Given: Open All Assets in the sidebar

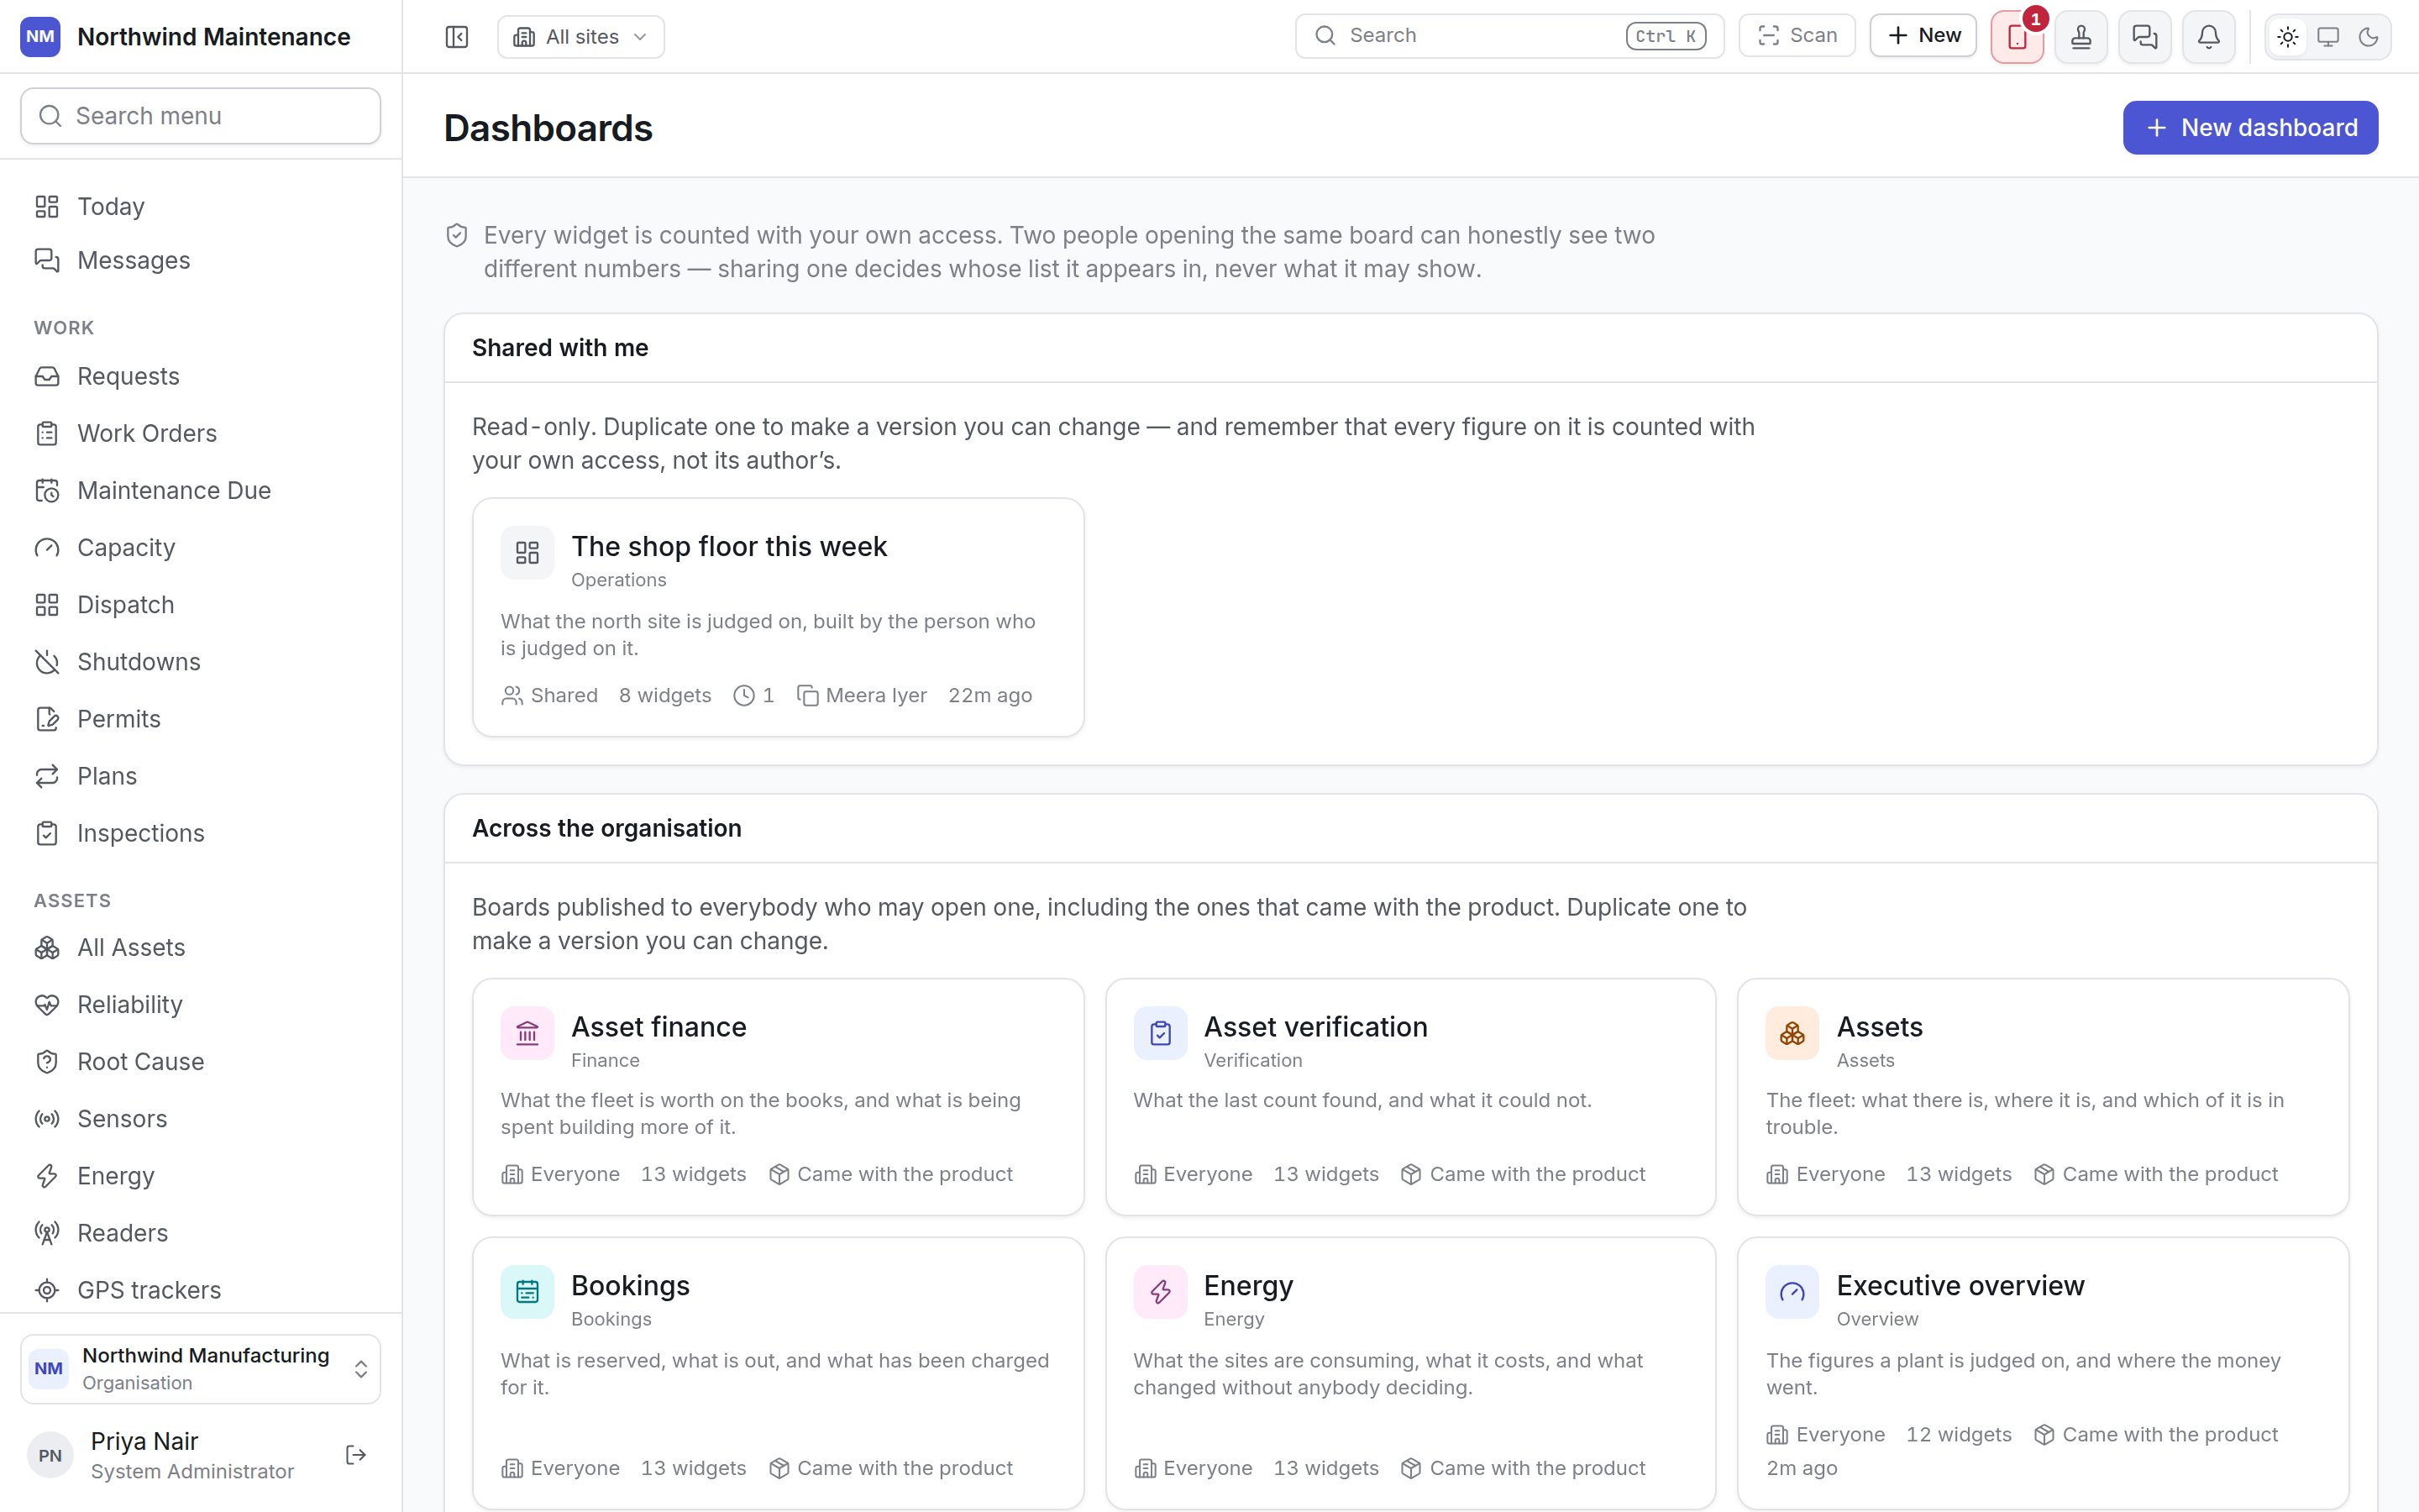Looking at the screenshot, I should pos(201,947).
